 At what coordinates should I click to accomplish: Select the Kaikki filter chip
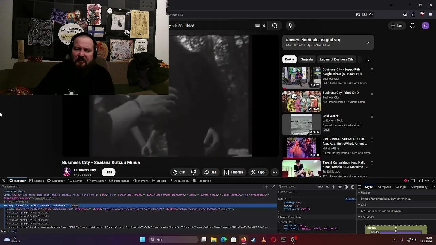(290, 59)
